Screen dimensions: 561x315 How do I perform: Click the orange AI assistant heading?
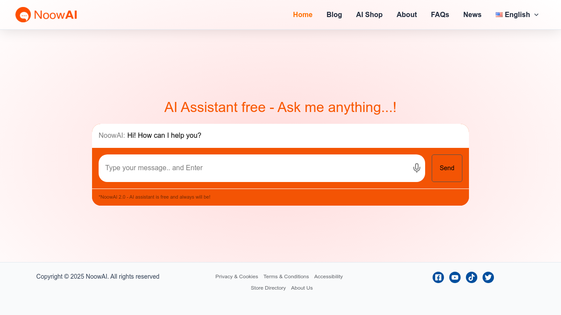280,107
